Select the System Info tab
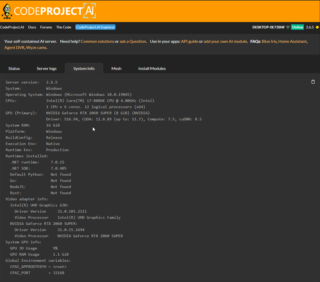The width and height of the screenshot is (320, 282). 84,68
